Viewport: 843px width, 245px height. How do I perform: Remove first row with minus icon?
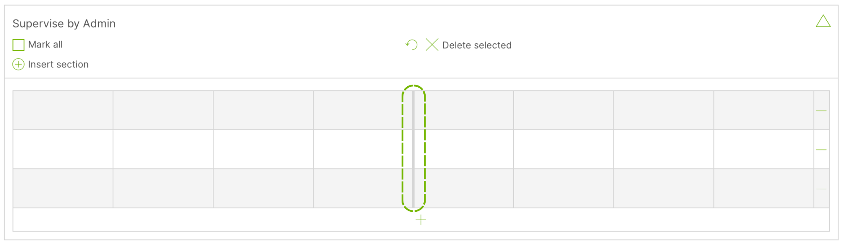point(821,111)
